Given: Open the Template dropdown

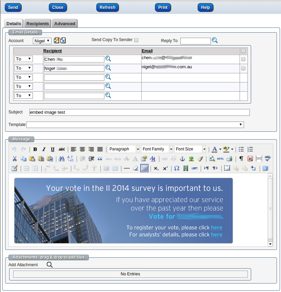Looking at the screenshot, I should [x=135, y=125].
